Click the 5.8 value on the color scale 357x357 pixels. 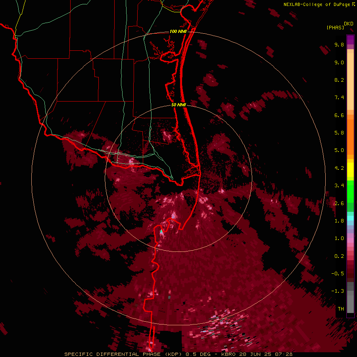pyautogui.click(x=339, y=133)
